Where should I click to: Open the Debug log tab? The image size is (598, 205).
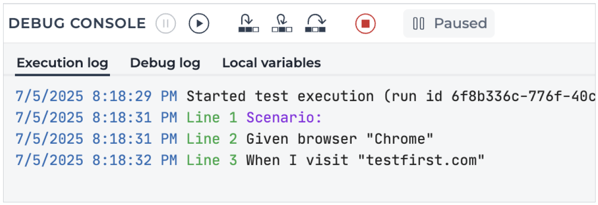(x=165, y=63)
